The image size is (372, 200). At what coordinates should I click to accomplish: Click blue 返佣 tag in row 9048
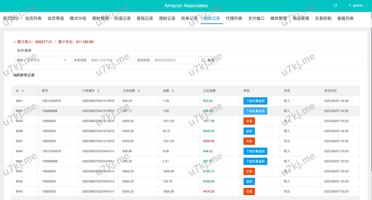tap(249, 131)
